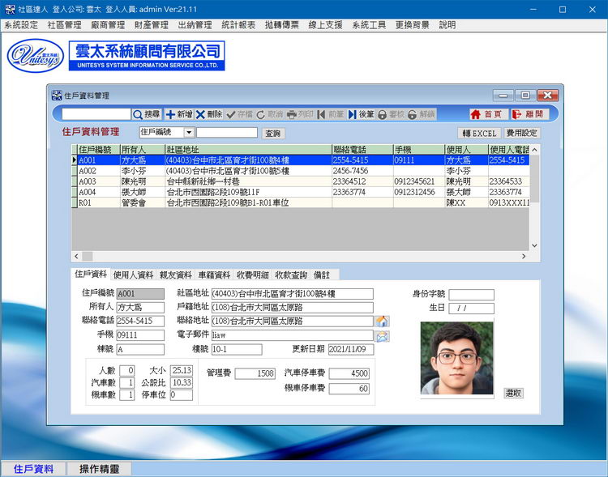The height and width of the screenshot is (477, 608).
Task: Click the 費用設定 button
Action: click(x=521, y=133)
